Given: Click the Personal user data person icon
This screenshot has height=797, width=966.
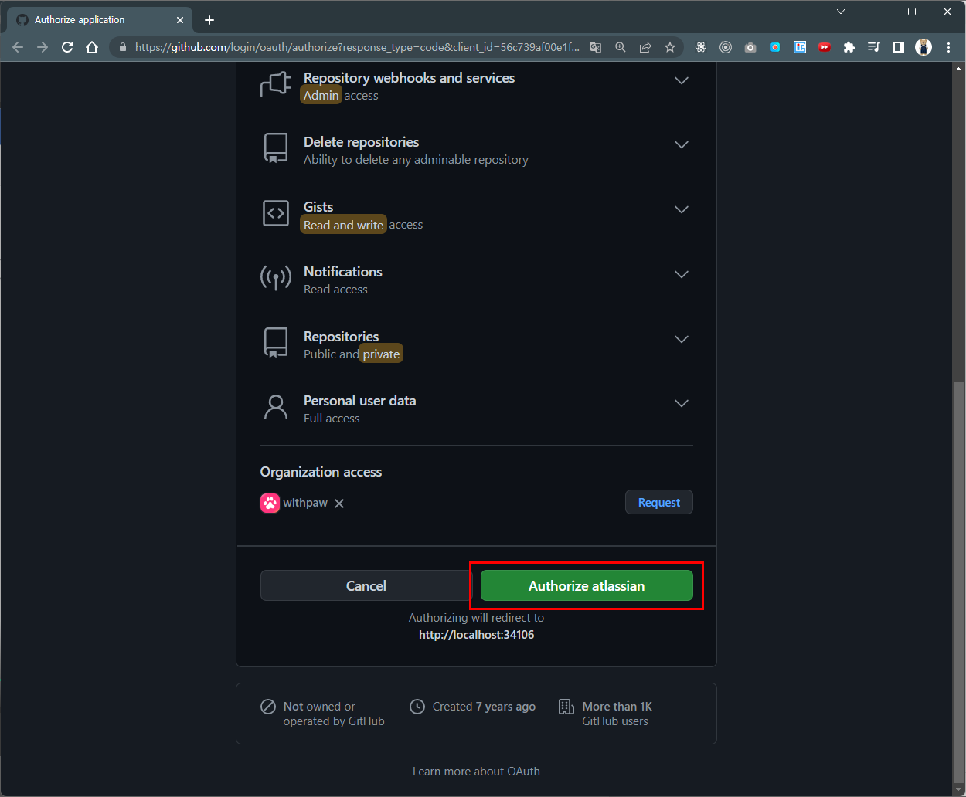Looking at the screenshot, I should 276,407.
